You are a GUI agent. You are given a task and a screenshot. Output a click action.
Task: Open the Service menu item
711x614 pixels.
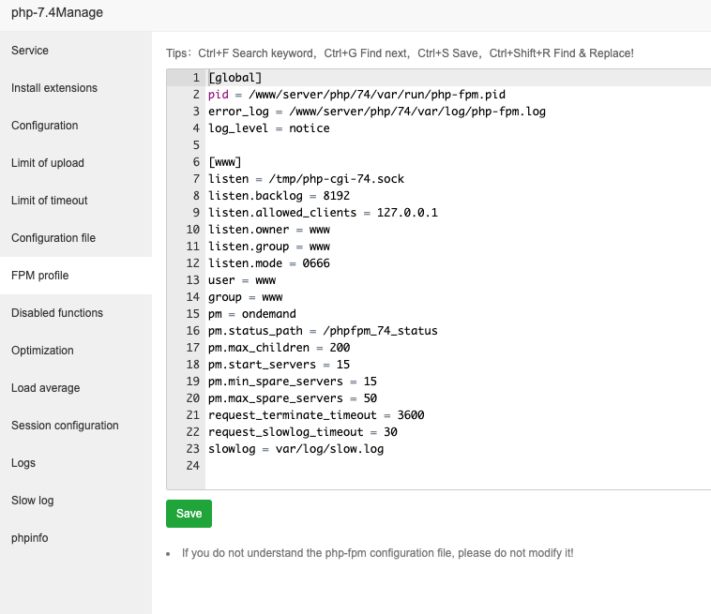click(x=30, y=51)
